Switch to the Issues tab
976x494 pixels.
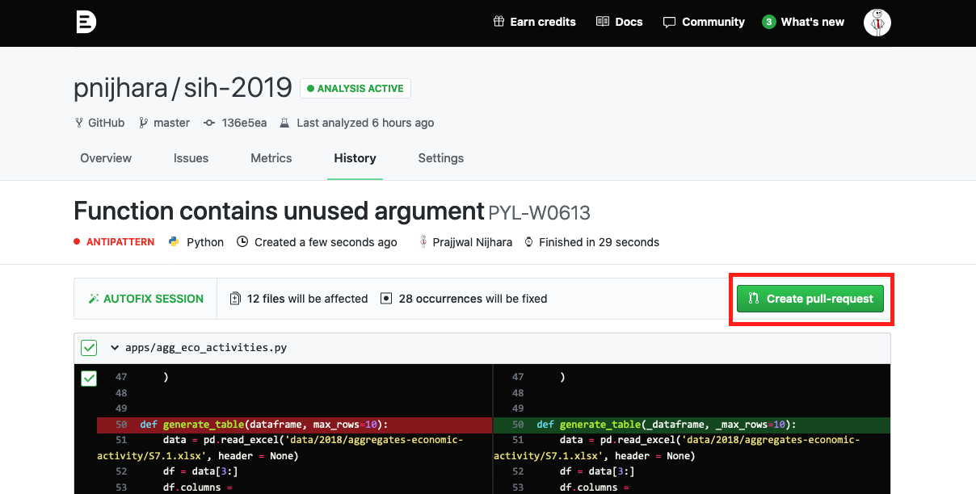[191, 158]
